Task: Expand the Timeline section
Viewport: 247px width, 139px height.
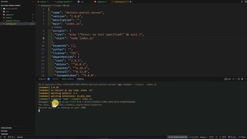Action: pyautogui.click(x=4, y=134)
